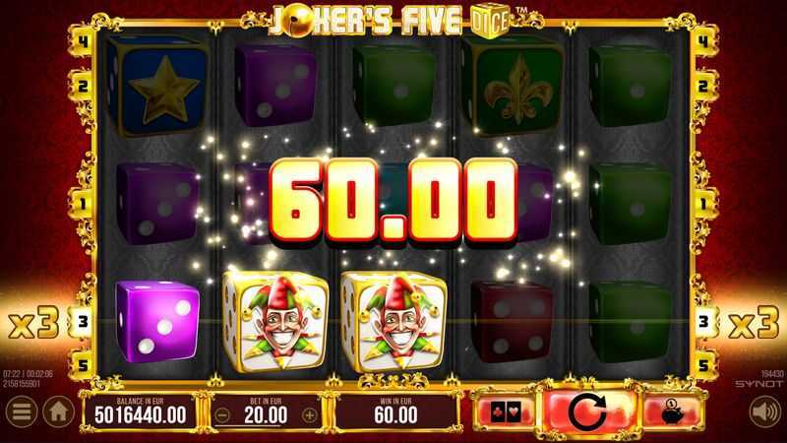
Task: Click the balance in EUR display
Action: coord(140,411)
